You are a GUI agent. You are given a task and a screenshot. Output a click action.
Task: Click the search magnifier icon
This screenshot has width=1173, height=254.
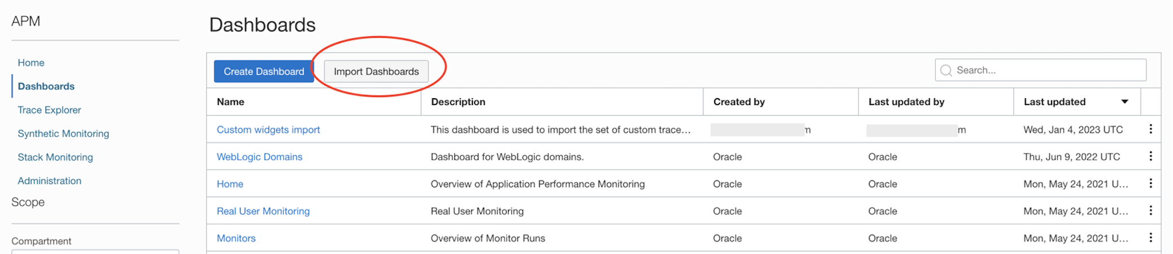pyautogui.click(x=946, y=71)
